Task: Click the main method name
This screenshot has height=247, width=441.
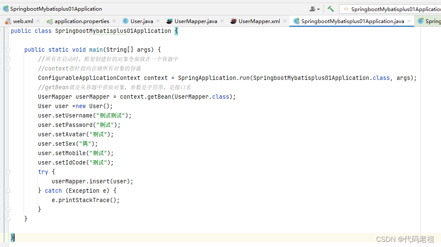Action: 96,50
